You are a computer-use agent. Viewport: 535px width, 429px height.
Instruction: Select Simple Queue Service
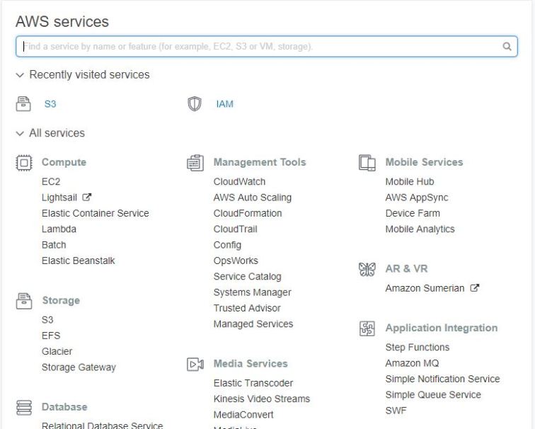[432, 395]
